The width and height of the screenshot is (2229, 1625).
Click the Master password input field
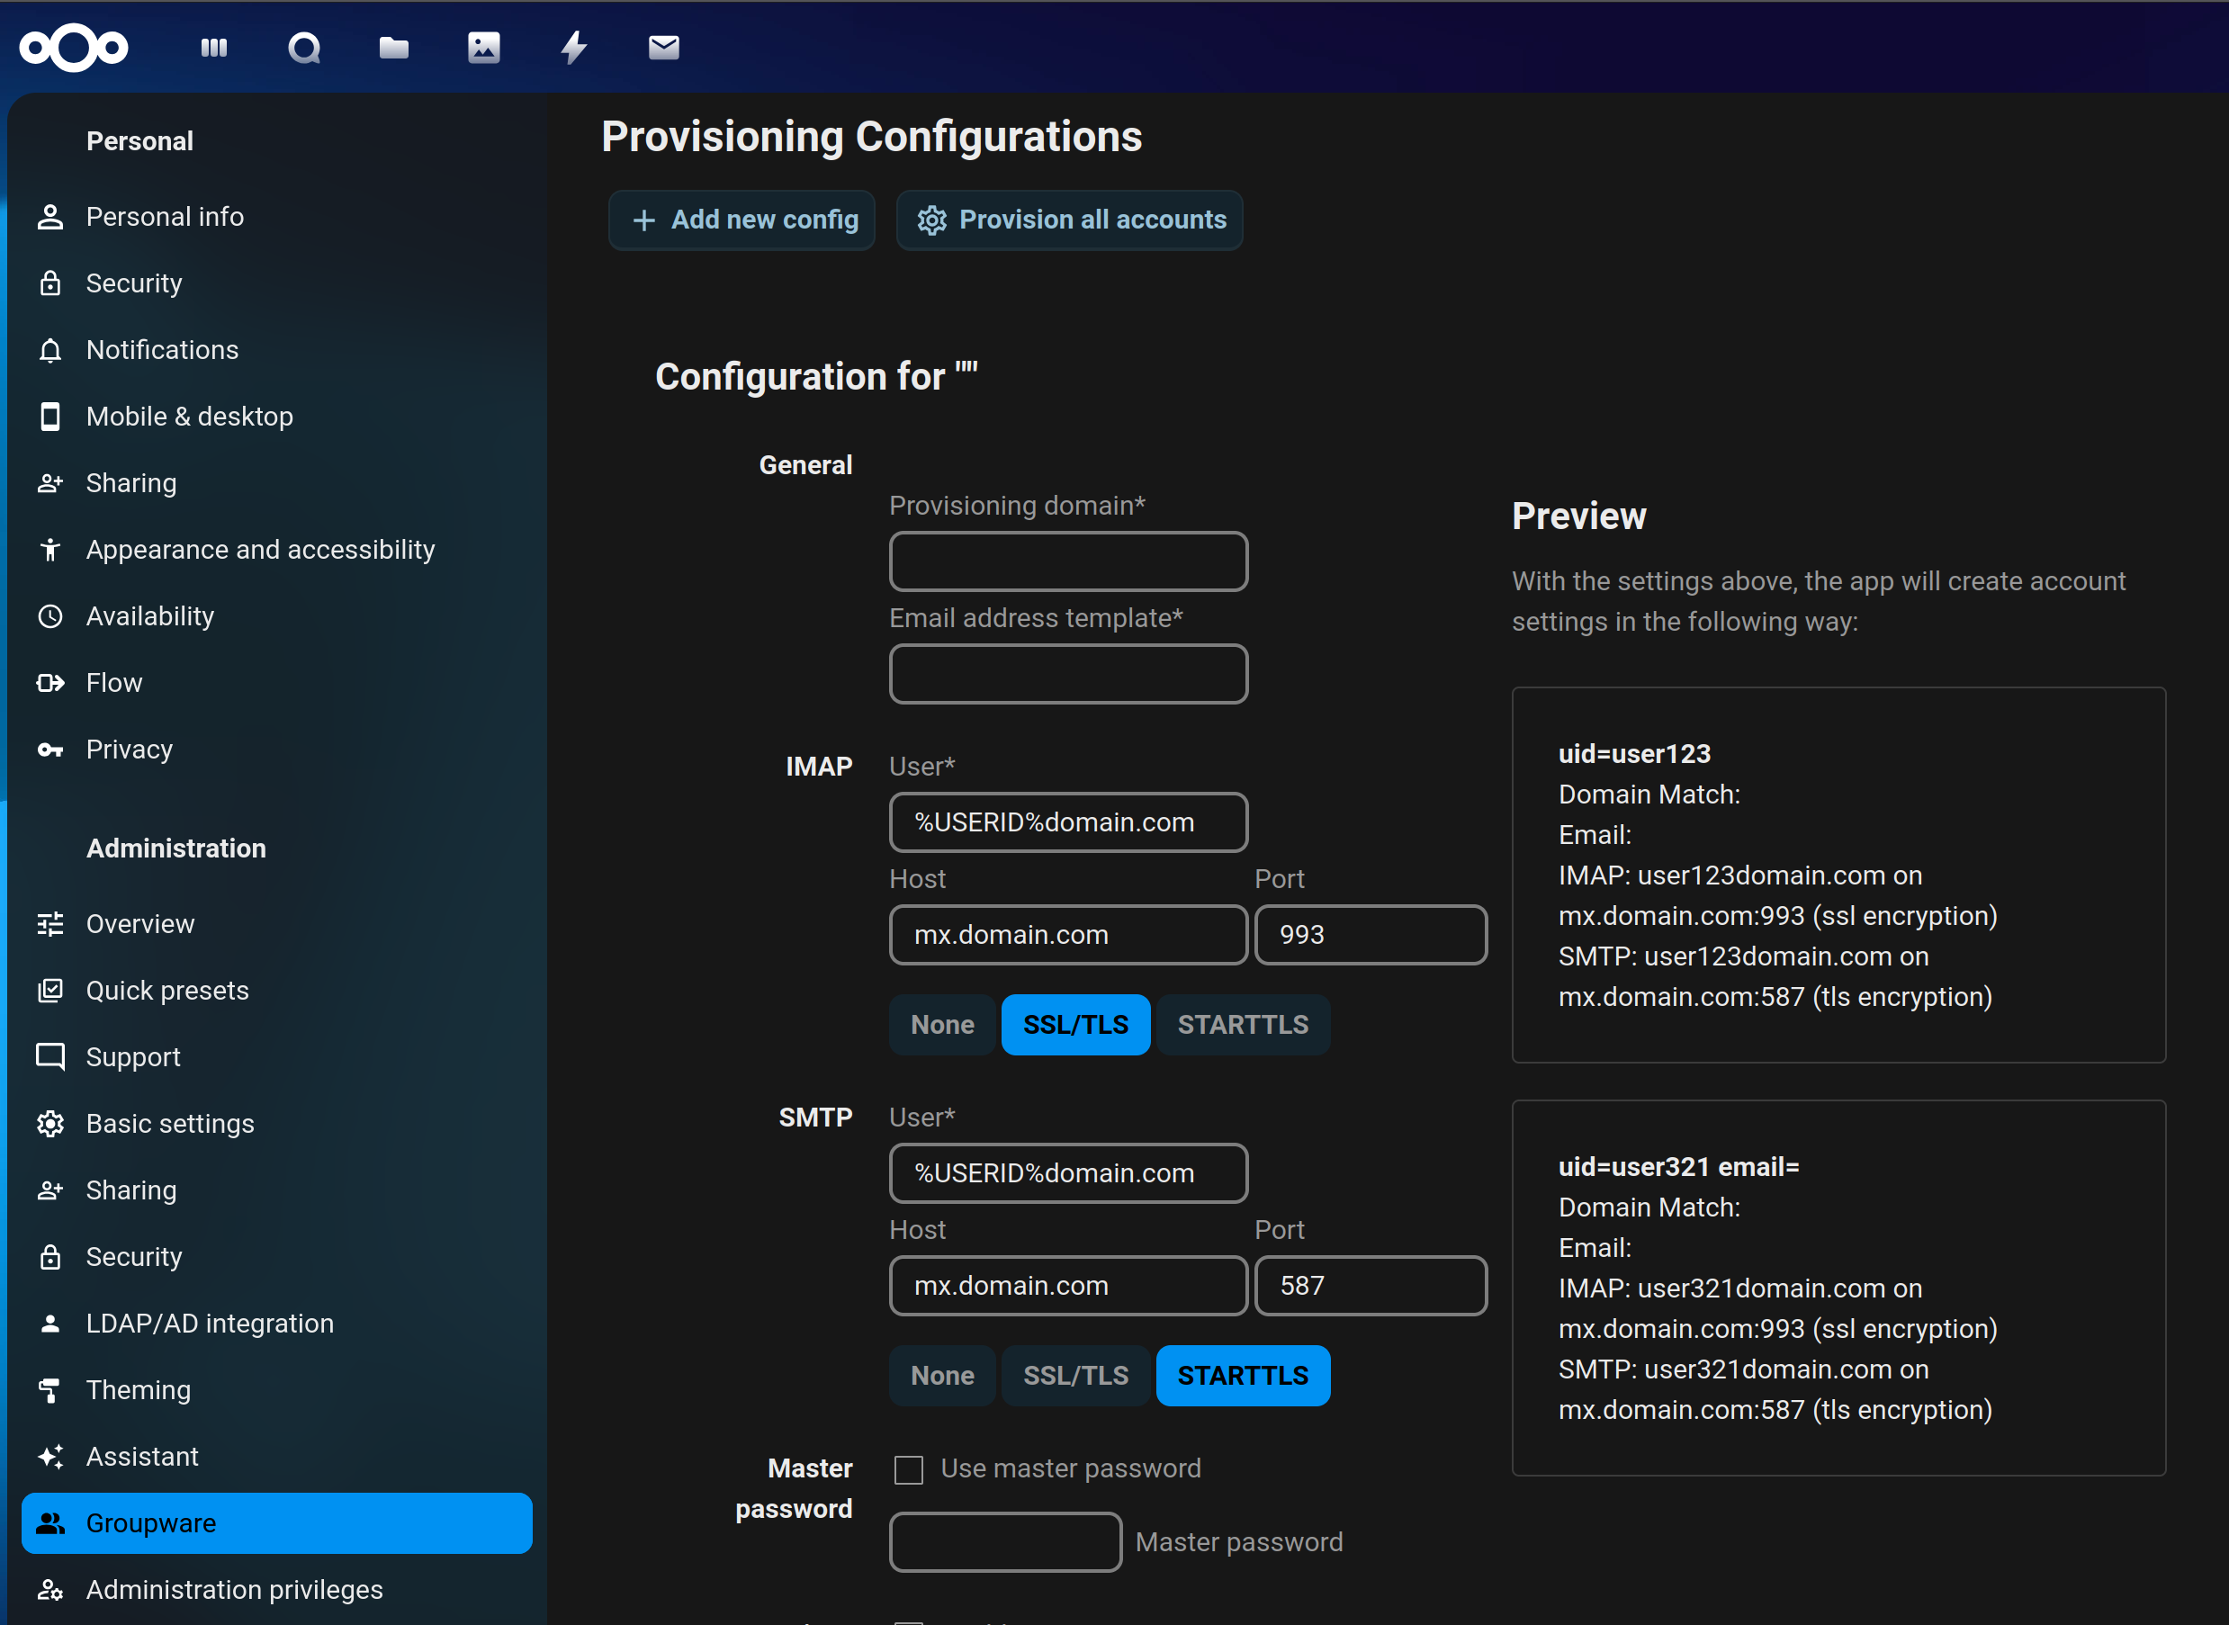pyautogui.click(x=1004, y=1541)
